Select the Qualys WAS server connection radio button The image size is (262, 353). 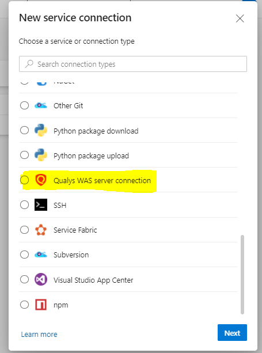click(24, 180)
